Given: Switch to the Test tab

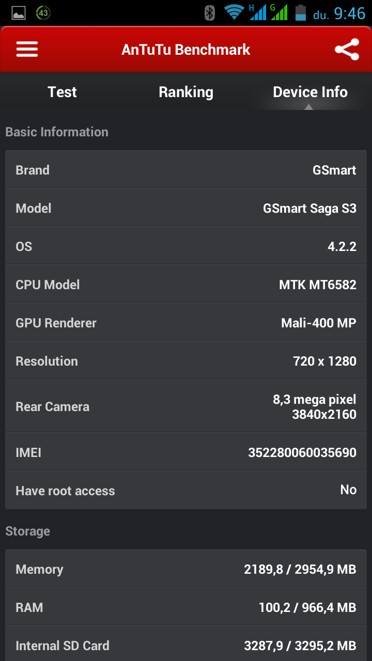Looking at the screenshot, I should click(x=62, y=92).
